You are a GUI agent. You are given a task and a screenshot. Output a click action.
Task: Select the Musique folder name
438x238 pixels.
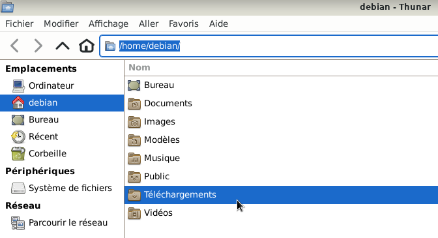162,158
